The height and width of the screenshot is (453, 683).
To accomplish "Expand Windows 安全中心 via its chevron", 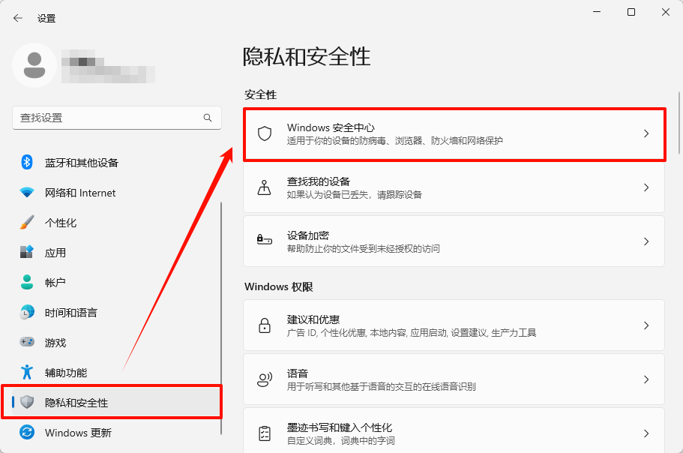I will tap(646, 133).
